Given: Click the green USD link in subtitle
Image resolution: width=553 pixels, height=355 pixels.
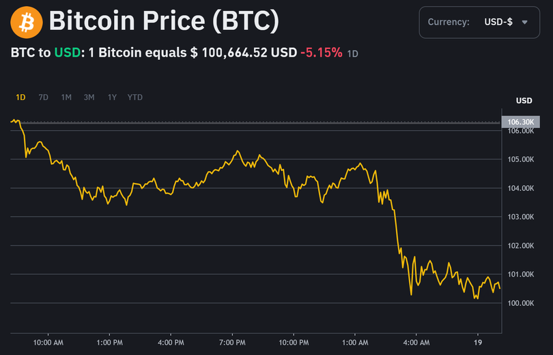Looking at the screenshot, I should pyautogui.click(x=68, y=52).
